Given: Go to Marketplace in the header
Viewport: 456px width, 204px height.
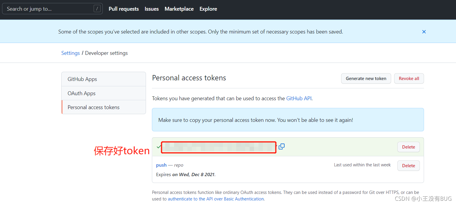Looking at the screenshot, I should (x=179, y=9).
